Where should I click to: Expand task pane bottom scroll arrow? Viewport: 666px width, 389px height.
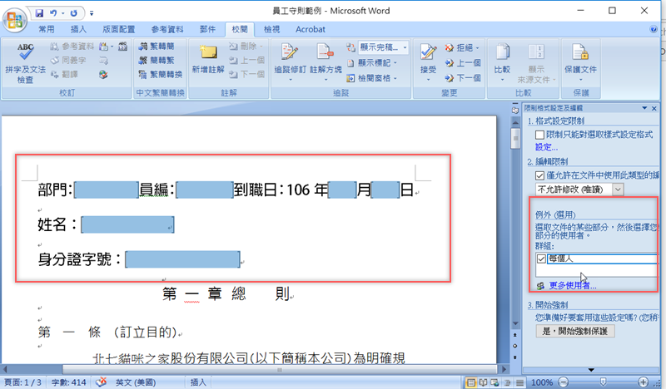(591, 370)
